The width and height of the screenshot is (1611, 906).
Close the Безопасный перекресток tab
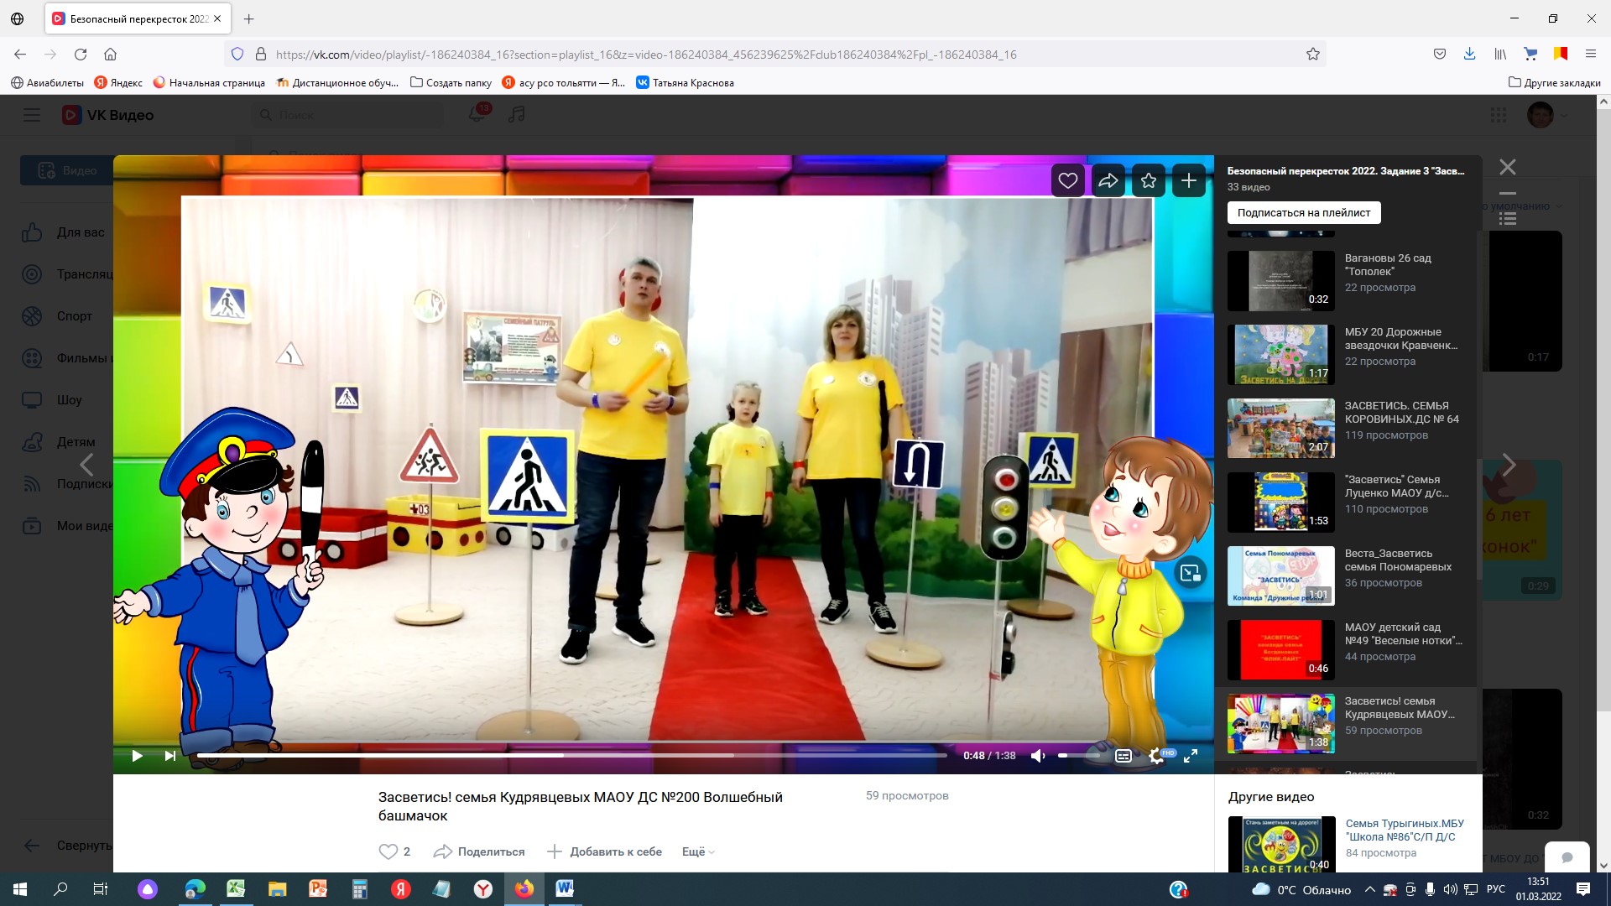coord(217,18)
